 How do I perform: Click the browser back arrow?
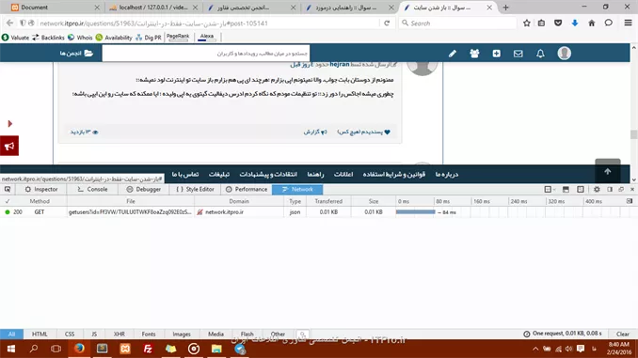click(9, 23)
